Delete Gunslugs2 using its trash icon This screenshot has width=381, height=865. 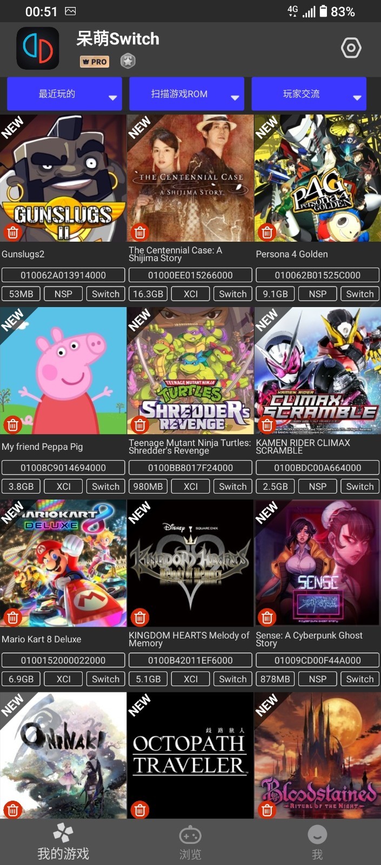coord(13,232)
